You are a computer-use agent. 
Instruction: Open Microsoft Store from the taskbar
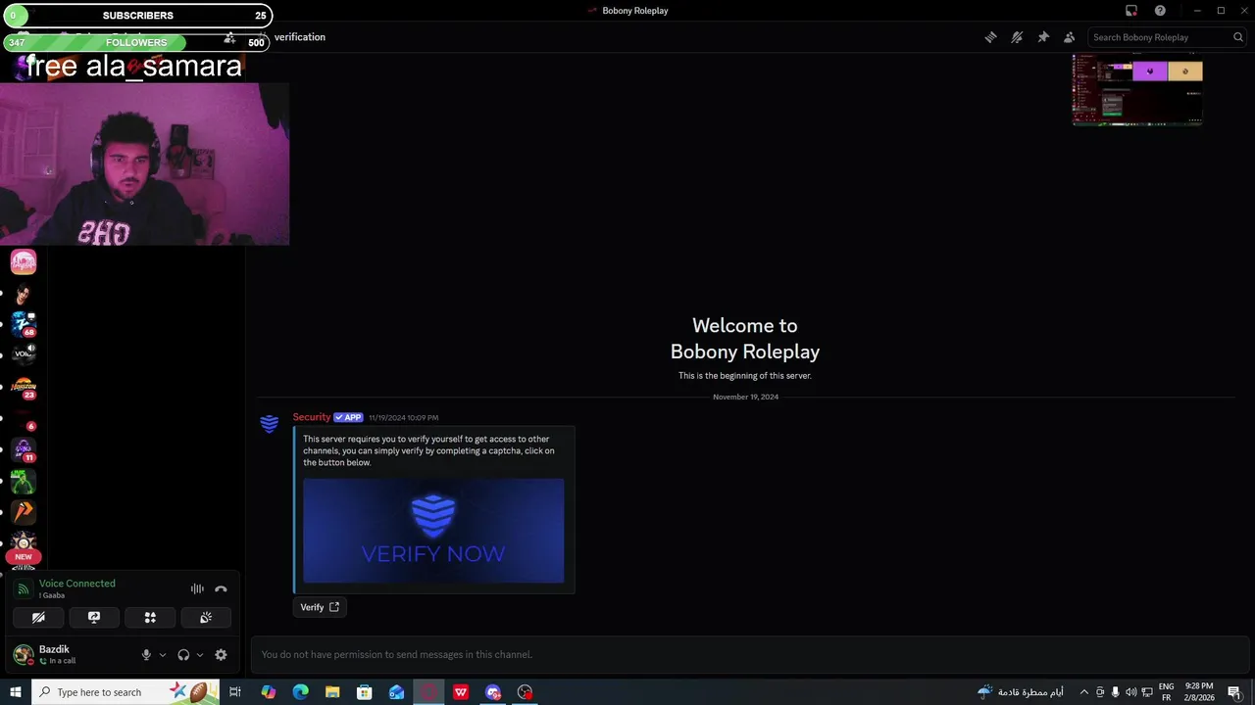(x=365, y=692)
